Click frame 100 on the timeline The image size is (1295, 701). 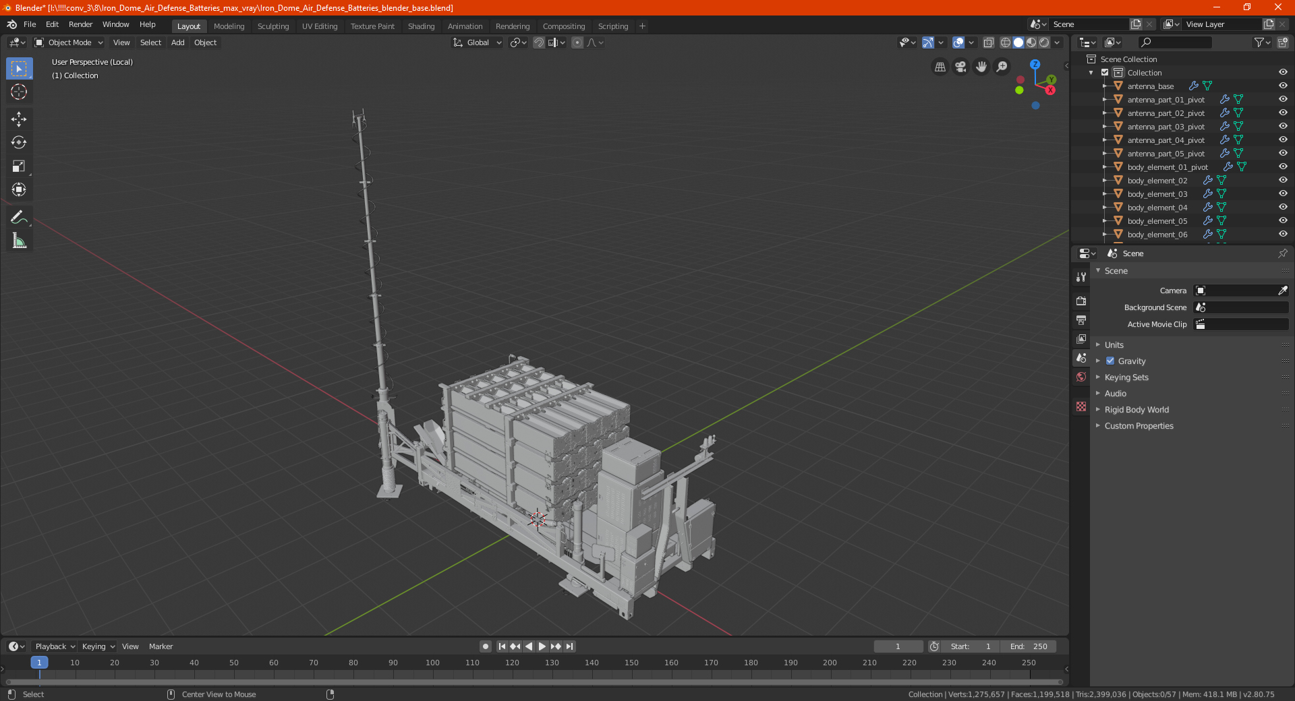tap(432, 663)
